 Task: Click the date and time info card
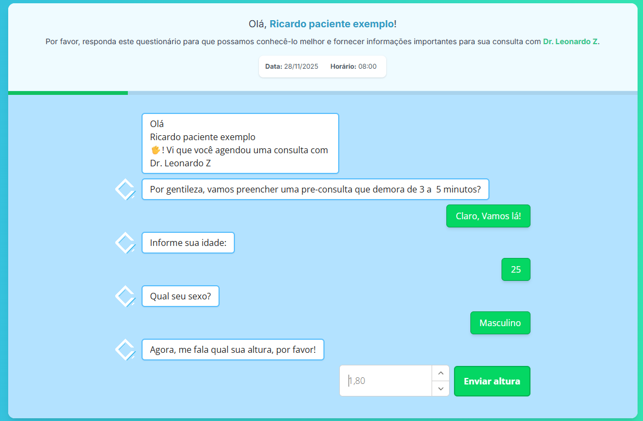[x=322, y=66]
